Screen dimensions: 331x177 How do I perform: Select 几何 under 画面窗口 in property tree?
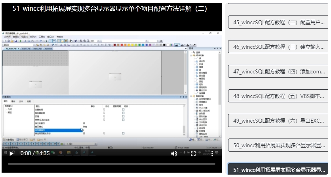pos(10,109)
